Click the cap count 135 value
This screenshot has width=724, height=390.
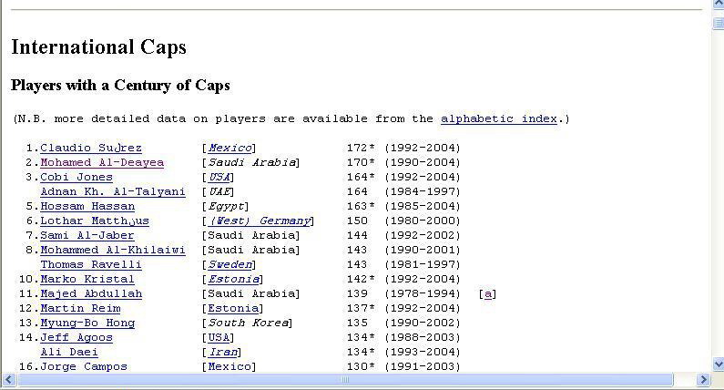357,323
